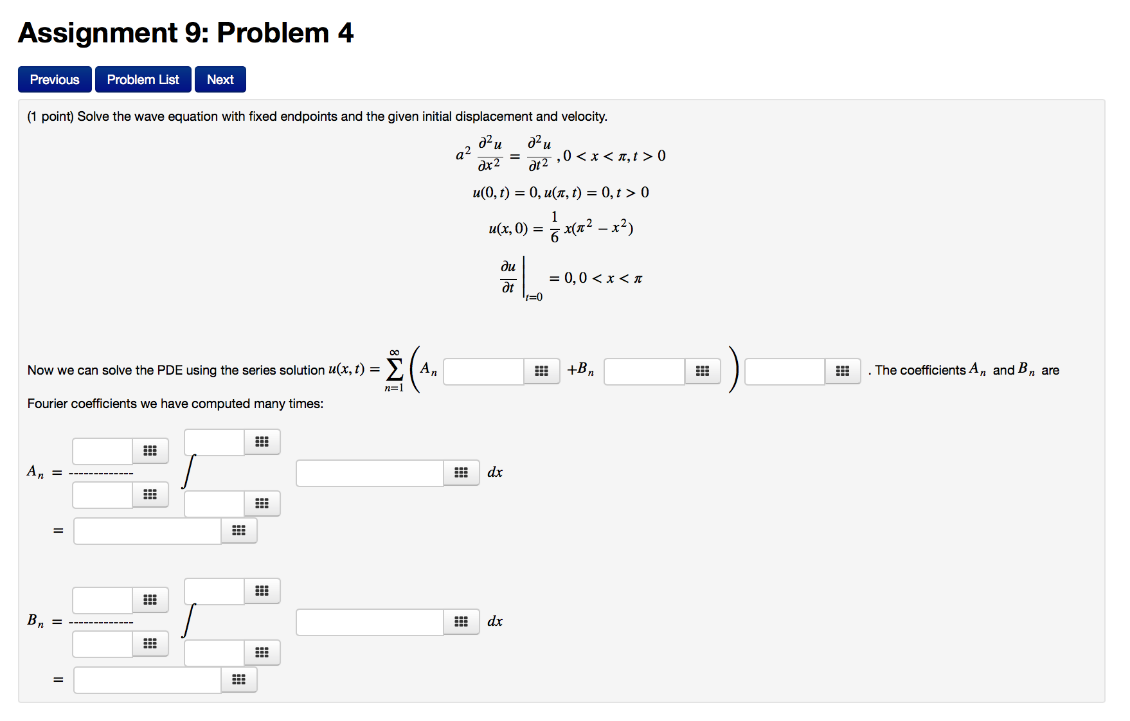Go to the Next problem
Image resolution: width=1130 pixels, height=721 pixels.
220,79
